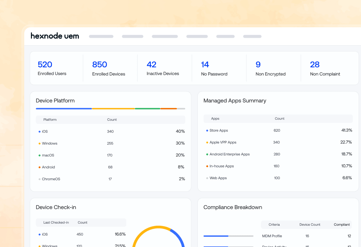Click the 16.6% value in Device Check-in
Image resolution: width=361 pixels, height=247 pixels.
pyautogui.click(x=120, y=234)
